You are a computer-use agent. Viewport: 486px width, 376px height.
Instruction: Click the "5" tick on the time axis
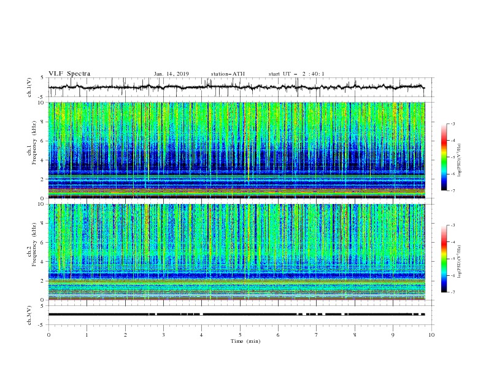(240, 335)
